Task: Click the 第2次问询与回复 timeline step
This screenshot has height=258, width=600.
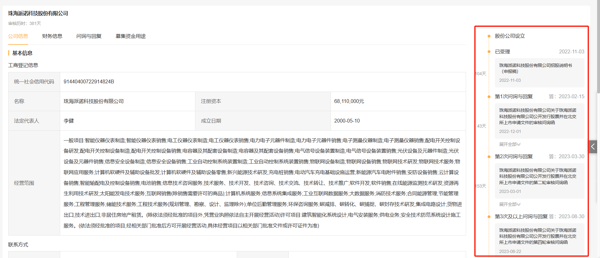Action: 514,157
